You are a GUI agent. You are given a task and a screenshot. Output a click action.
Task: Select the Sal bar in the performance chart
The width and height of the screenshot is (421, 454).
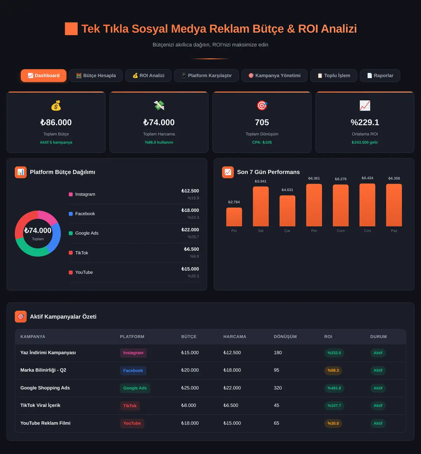[261, 206]
